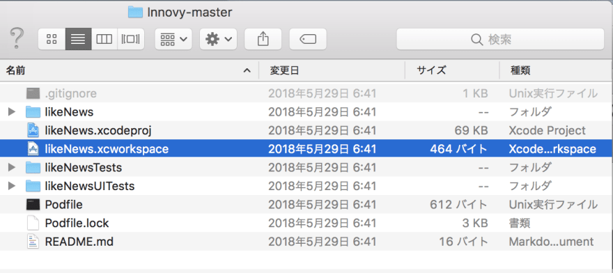Click the Markdo…ument kind cell
The width and height of the screenshot is (613, 273).
tap(551, 242)
